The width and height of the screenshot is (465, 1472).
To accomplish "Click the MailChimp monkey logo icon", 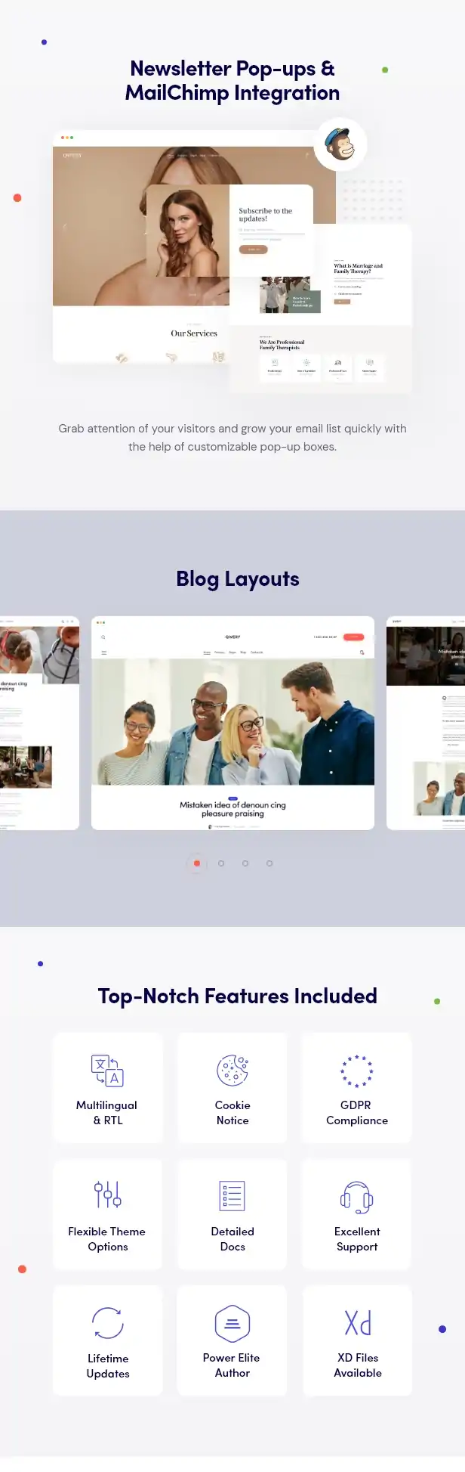I will 340,144.
